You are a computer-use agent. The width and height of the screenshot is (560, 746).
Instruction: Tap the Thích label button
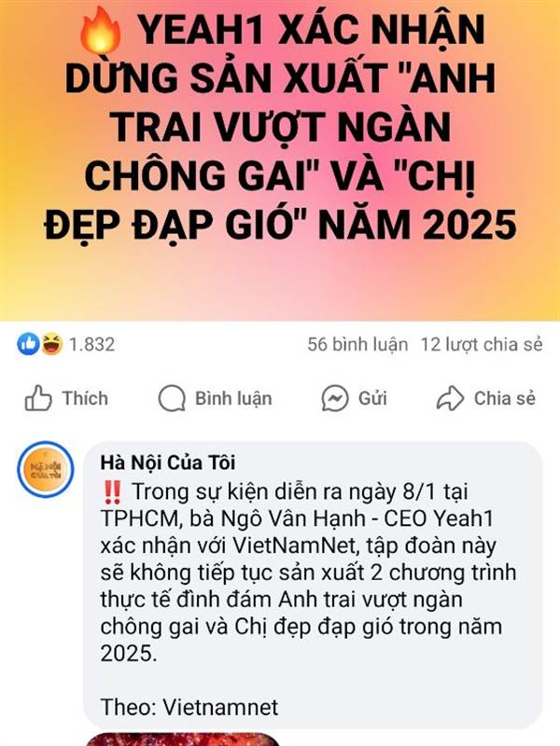point(85,399)
